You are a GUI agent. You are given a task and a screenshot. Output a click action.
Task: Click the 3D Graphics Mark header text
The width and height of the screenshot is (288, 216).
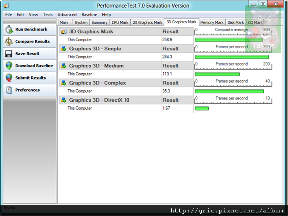91,32
